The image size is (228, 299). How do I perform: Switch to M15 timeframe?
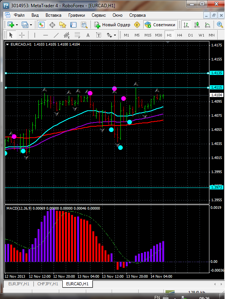(x=148, y=35)
